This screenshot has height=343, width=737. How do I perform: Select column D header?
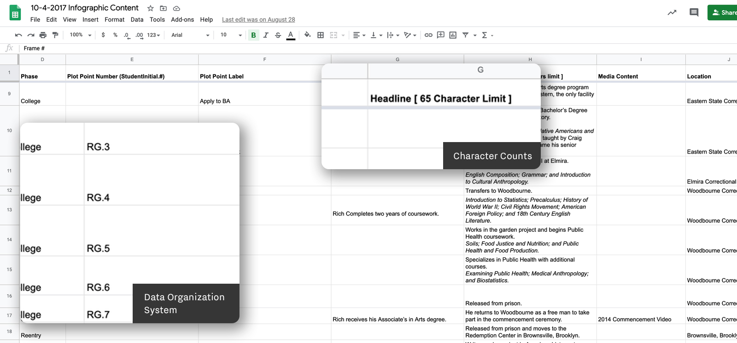point(42,59)
